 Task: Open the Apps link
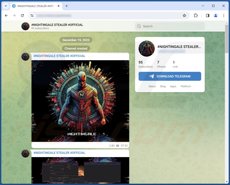(173, 86)
